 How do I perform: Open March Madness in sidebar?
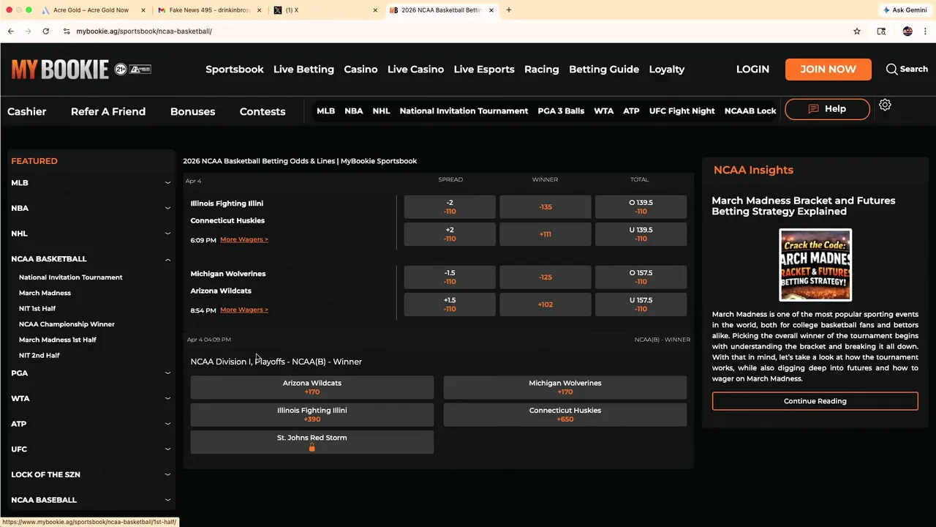[45, 293]
